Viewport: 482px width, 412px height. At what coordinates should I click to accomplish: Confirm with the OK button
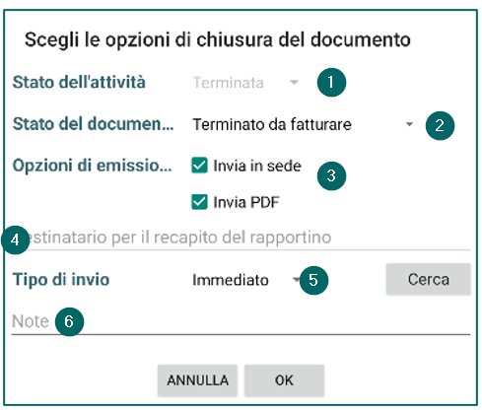[x=284, y=380]
